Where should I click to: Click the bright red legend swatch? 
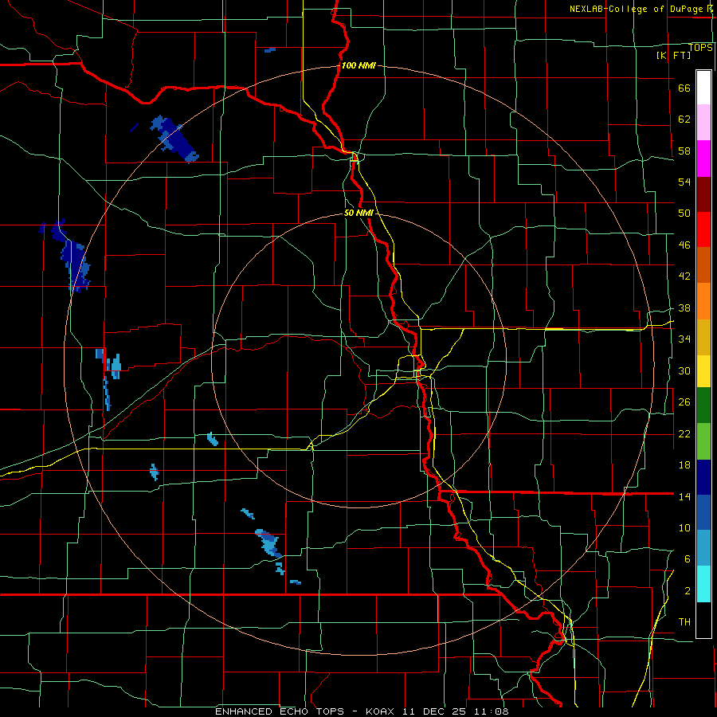[703, 229]
